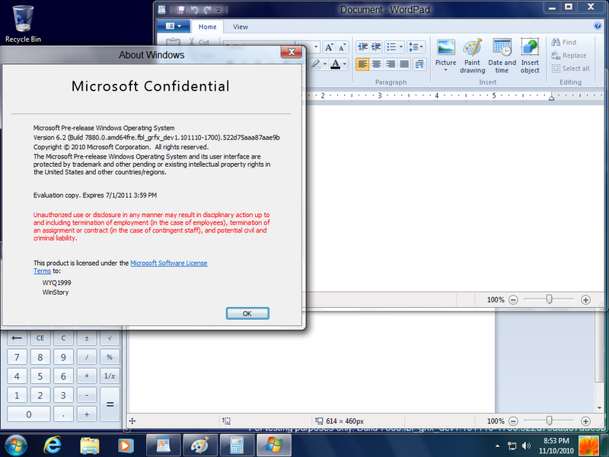
Task: Open font size dropdown in WordPad
Action: click(x=316, y=47)
